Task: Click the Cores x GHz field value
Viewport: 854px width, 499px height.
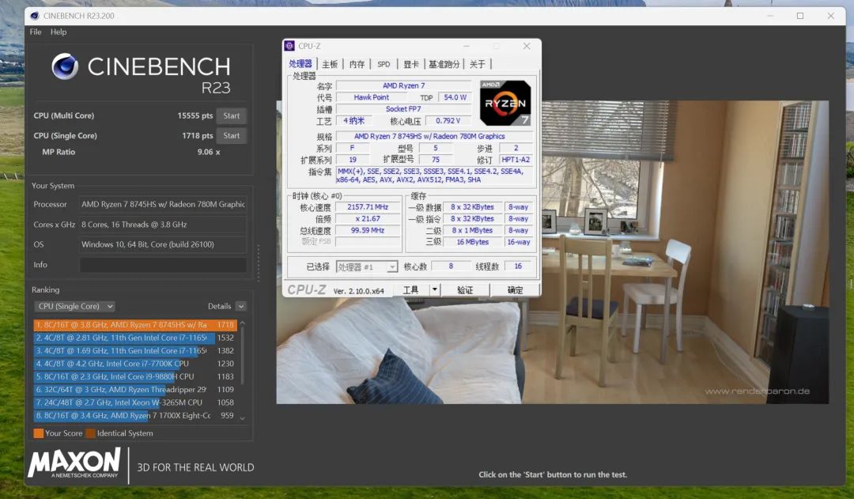Action: 163,225
